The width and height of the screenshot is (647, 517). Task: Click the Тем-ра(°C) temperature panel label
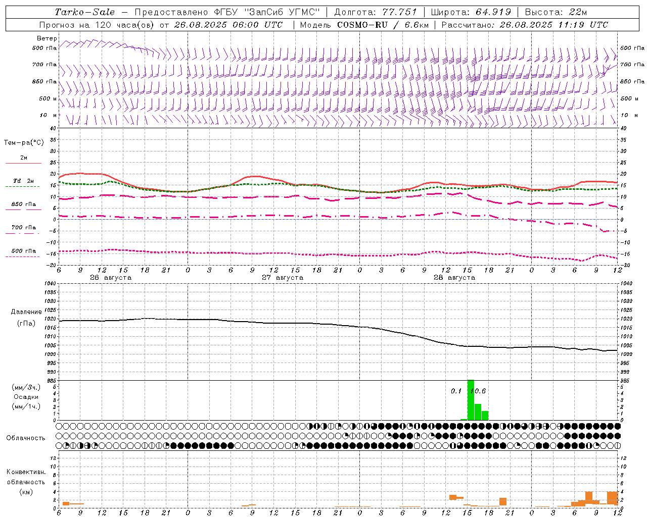(24, 143)
